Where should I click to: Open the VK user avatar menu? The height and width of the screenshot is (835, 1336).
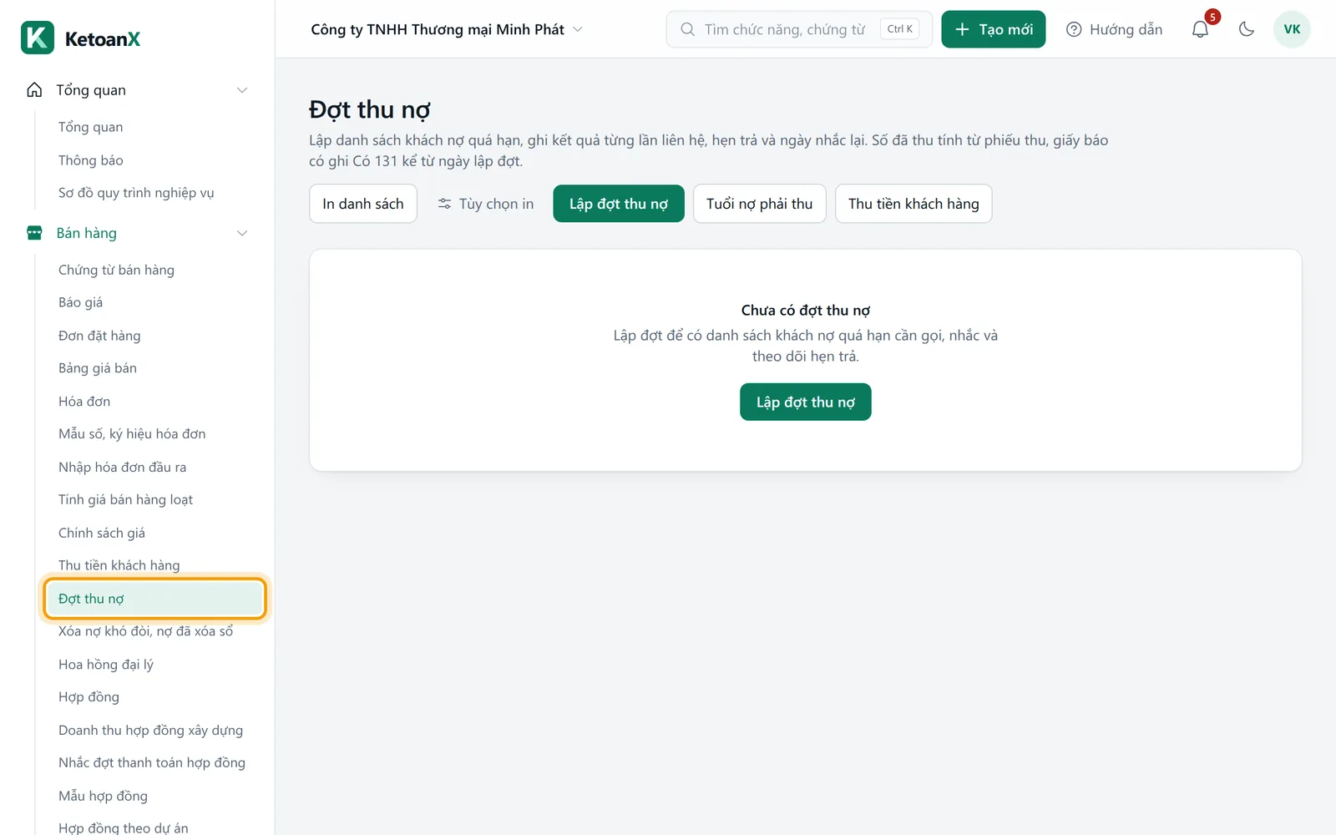pyautogui.click(x=1292, y=29)
